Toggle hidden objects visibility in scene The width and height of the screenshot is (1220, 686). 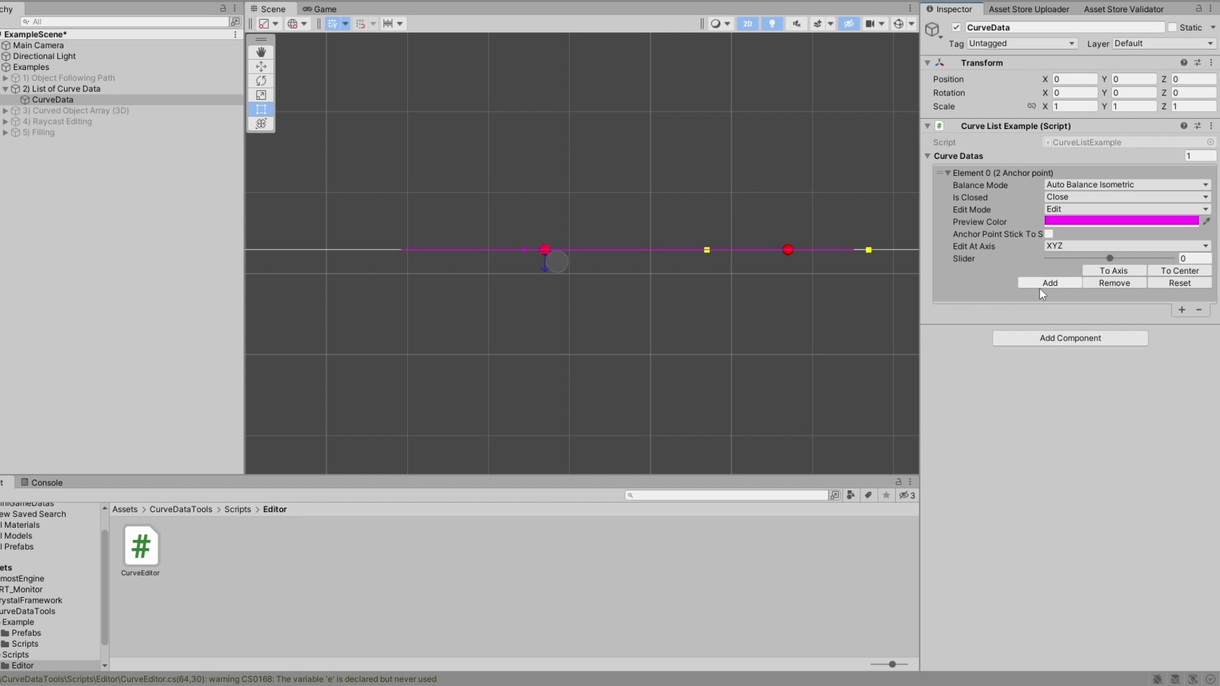click(x=849, y=24)
